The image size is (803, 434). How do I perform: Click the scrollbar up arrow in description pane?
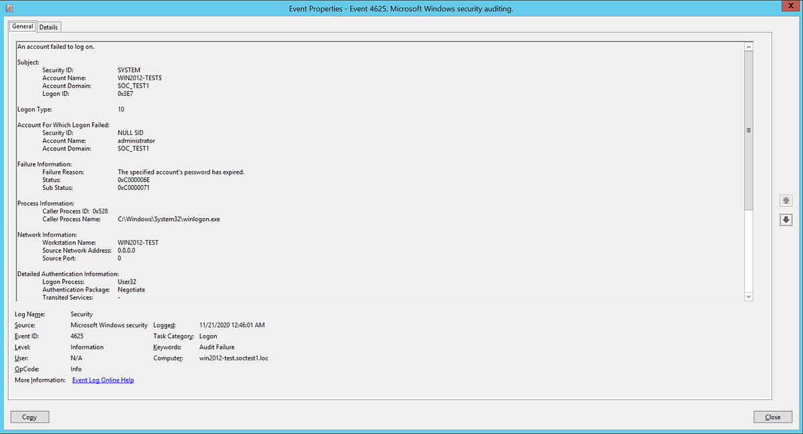[748, 47]
